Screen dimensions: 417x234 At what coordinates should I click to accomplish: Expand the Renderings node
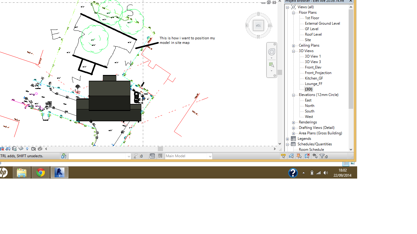(x=293, y=122)
